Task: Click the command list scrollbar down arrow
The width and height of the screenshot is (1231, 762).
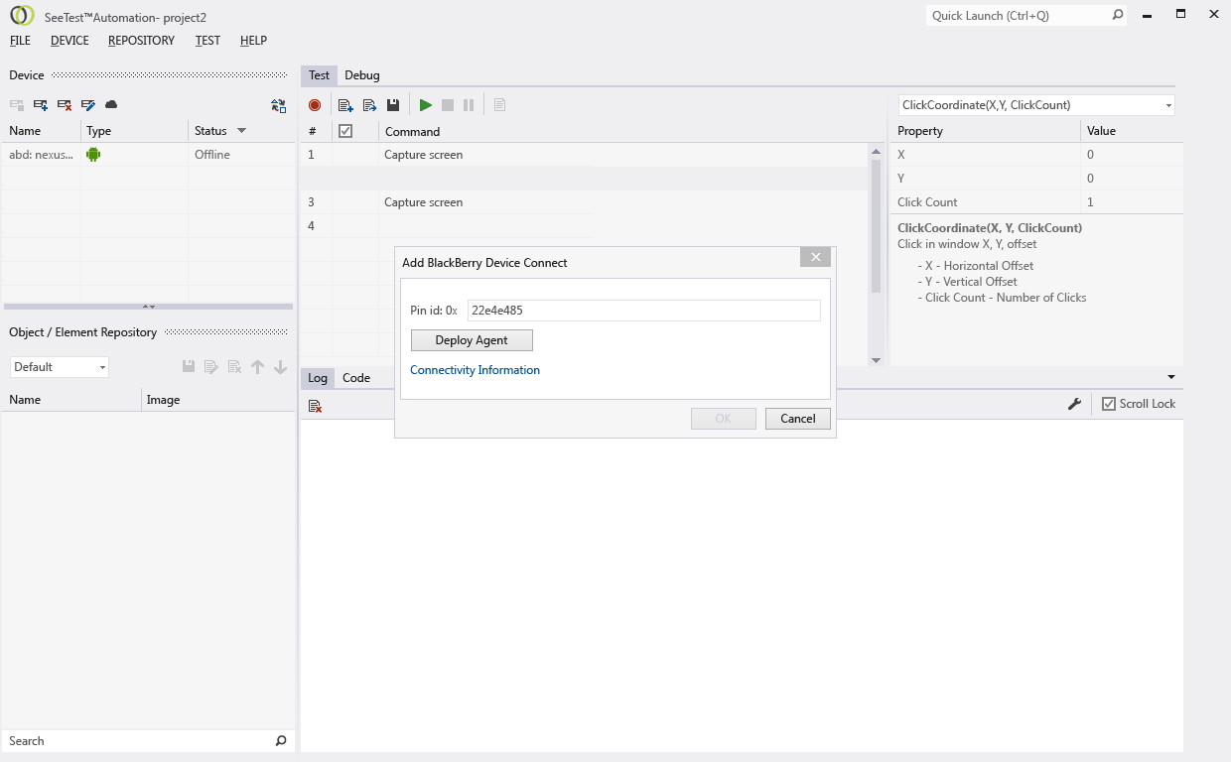Action: click(x=876, y=360)
